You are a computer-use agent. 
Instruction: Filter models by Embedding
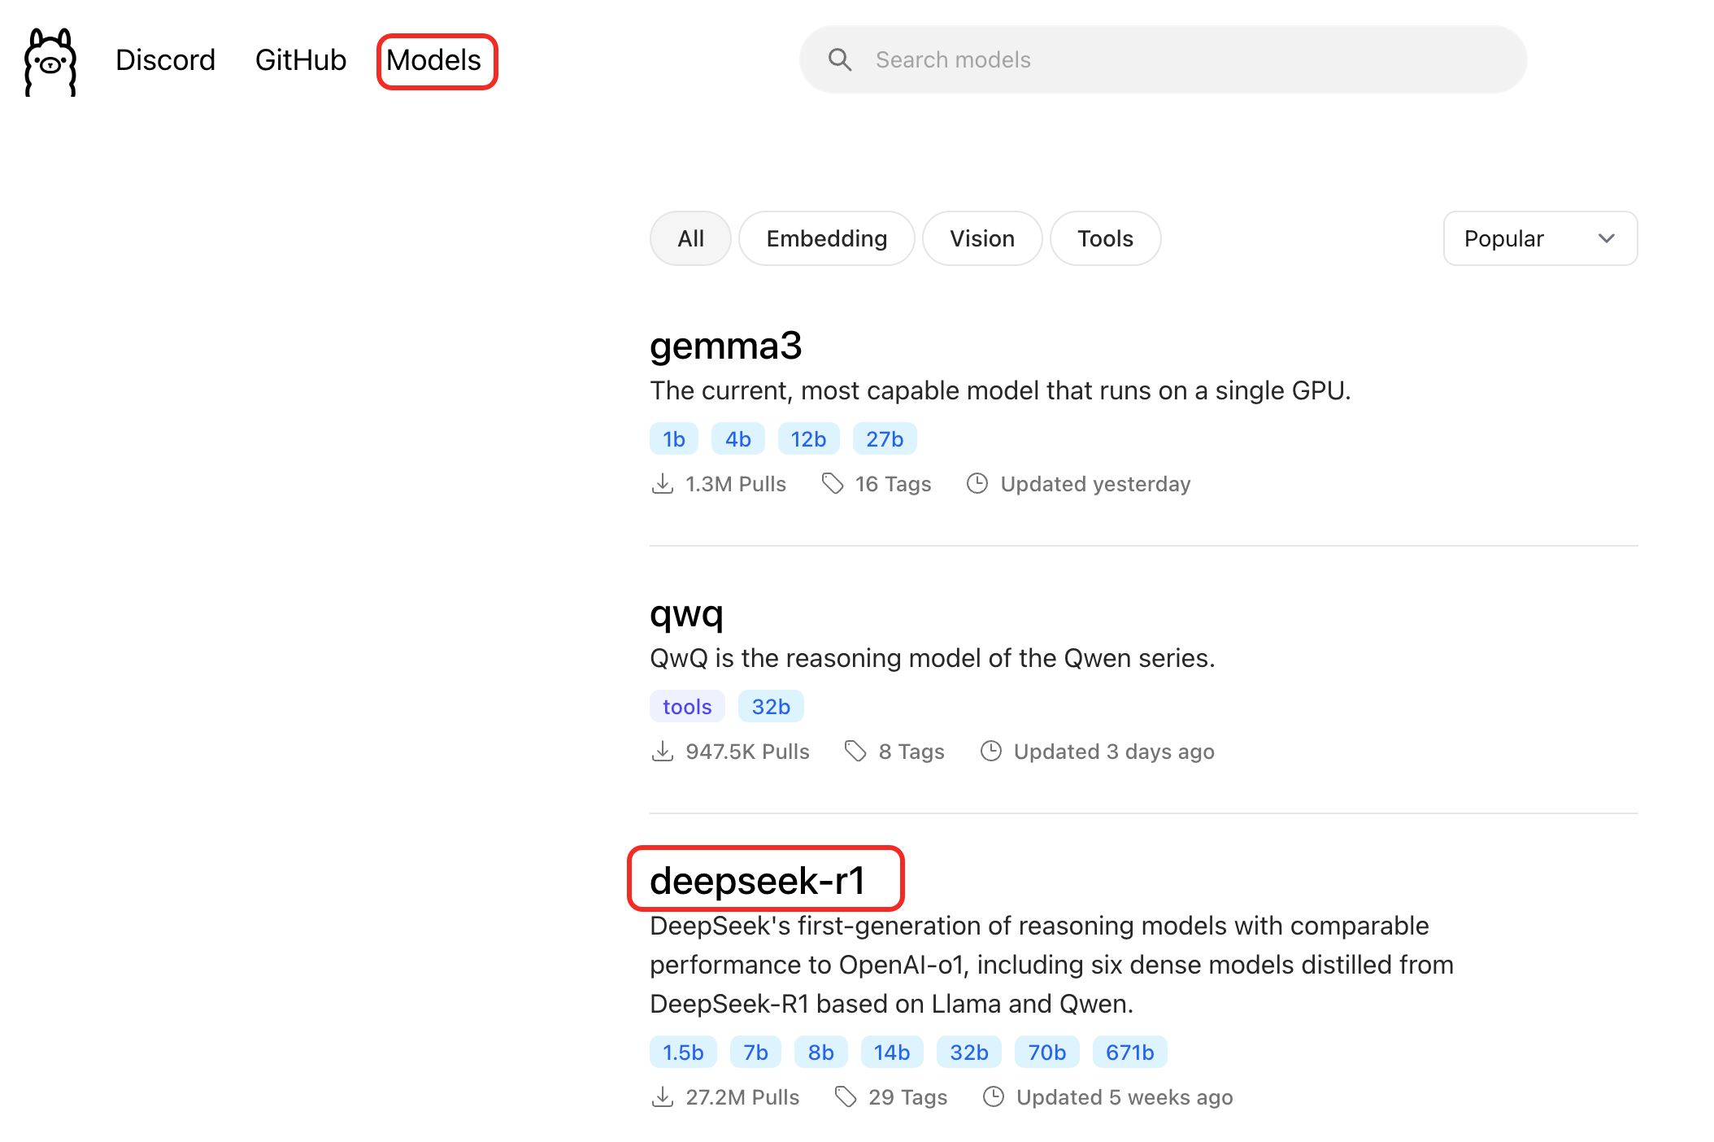tap(826, 238)
